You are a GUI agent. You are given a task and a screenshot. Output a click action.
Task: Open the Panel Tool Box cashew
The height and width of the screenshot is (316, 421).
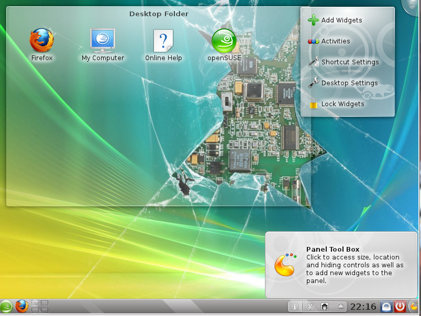(415, 307)
